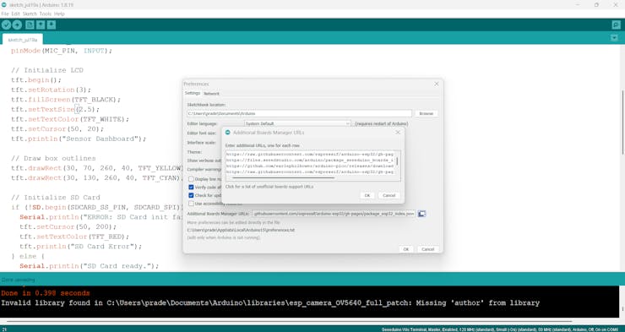Image resolution: width=625 pixels, height=332 pixels.
Task: Click the horizontal scrollbar in the URLs text area
Action: click(x=283, y=177)
